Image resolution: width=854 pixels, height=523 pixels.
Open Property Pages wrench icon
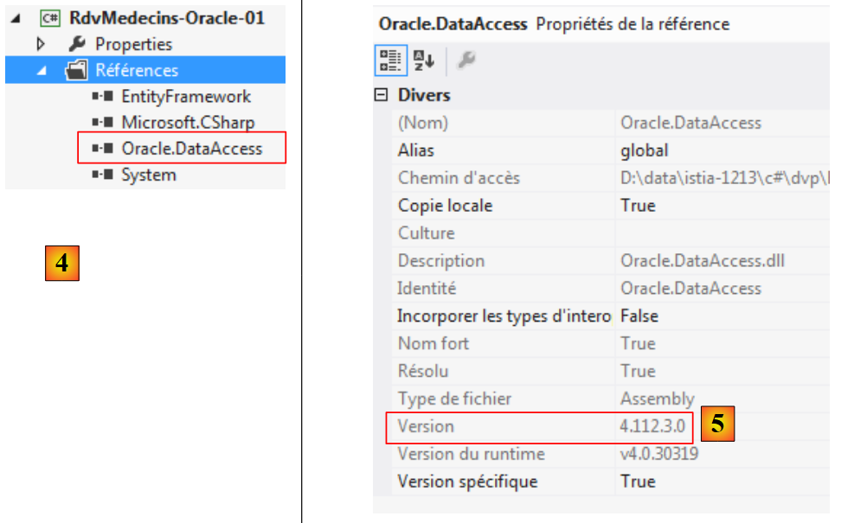(466, 60)
